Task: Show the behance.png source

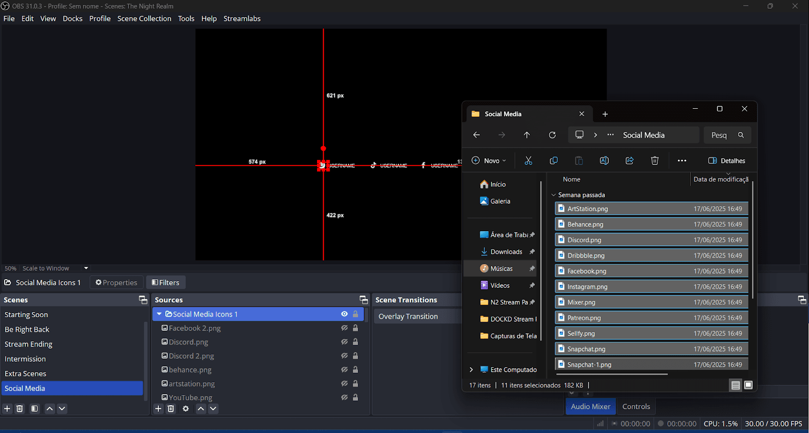Action: 344,370
